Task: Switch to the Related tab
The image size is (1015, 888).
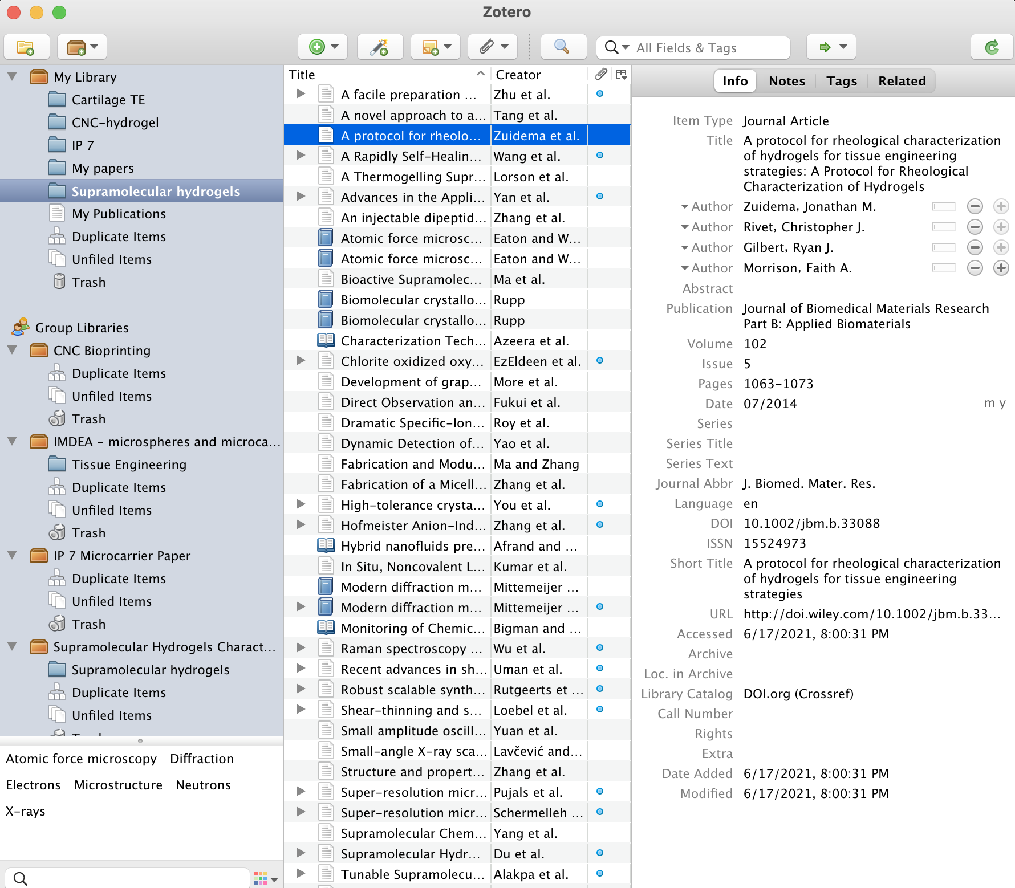Action: [902, 81]
